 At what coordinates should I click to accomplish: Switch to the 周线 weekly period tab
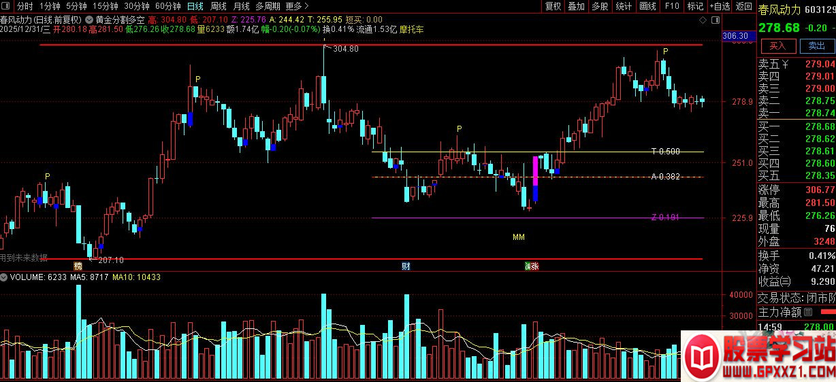click(x=218, y=6)
